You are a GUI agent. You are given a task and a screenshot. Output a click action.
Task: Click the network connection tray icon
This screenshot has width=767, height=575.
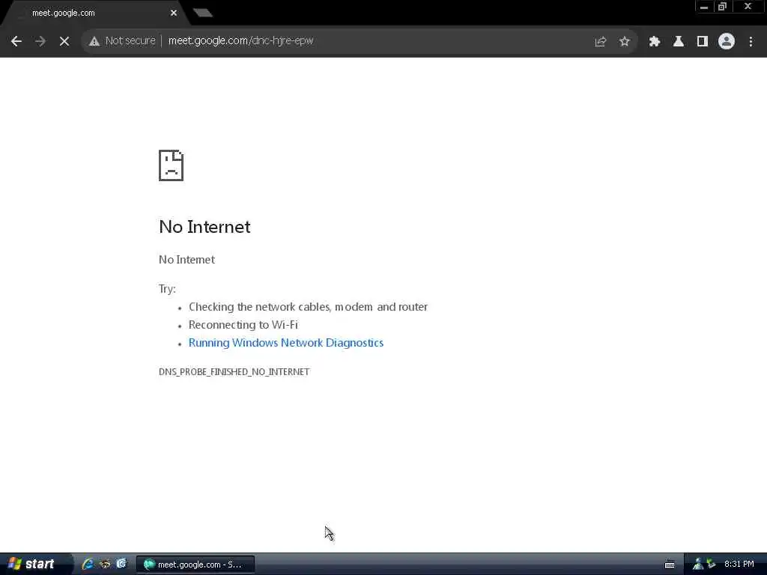698,565
